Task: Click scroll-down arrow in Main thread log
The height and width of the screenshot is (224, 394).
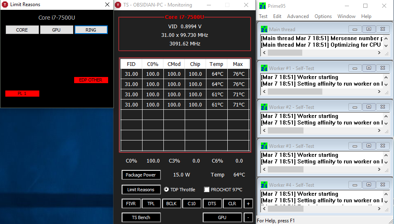Action: (386, 45)
